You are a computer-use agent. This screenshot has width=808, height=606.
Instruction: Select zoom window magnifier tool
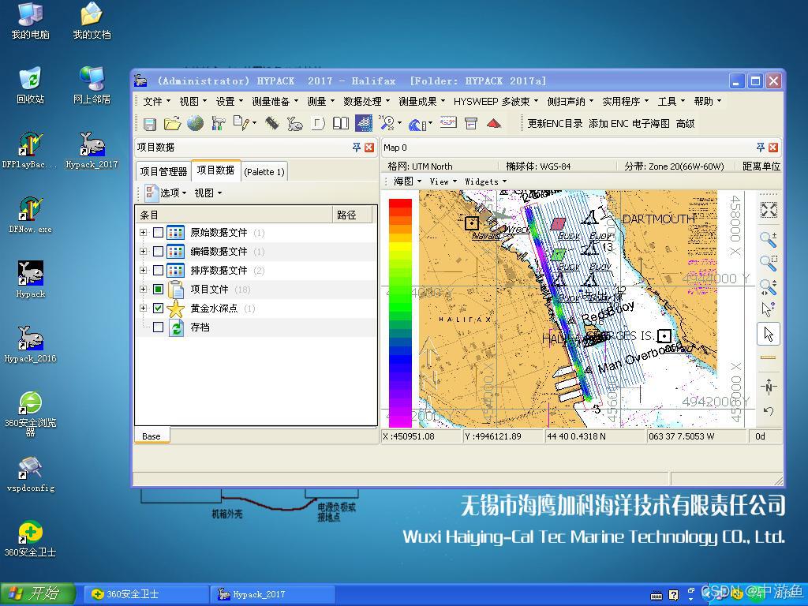pyautogui.click(x=769, y=263)
